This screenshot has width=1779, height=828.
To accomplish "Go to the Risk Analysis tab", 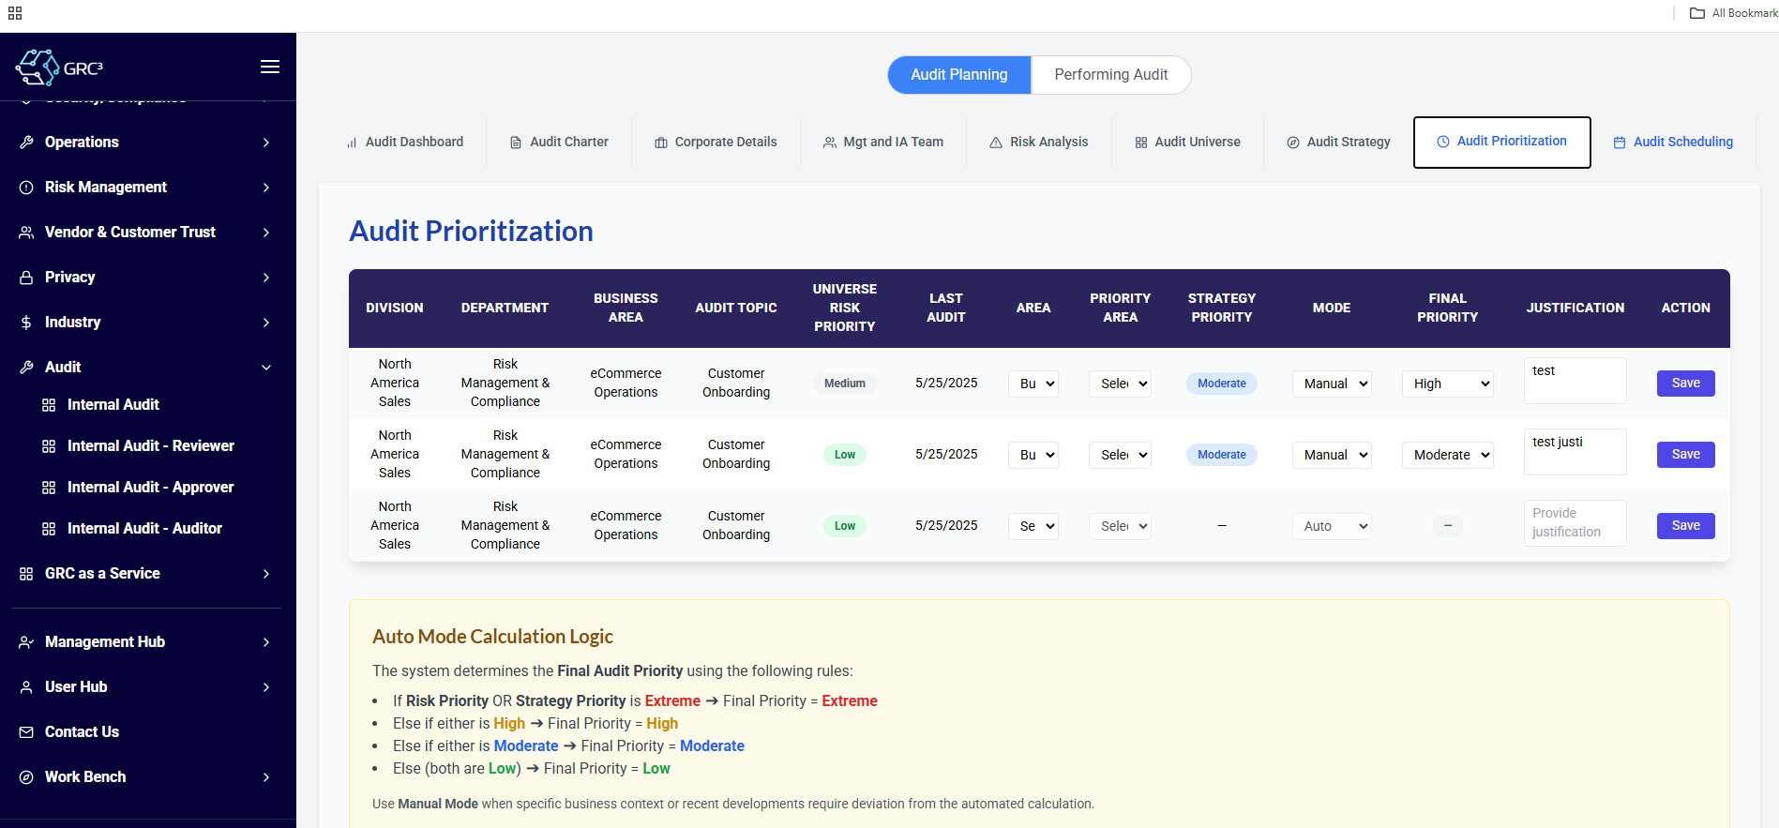I will coord(1039,143).
